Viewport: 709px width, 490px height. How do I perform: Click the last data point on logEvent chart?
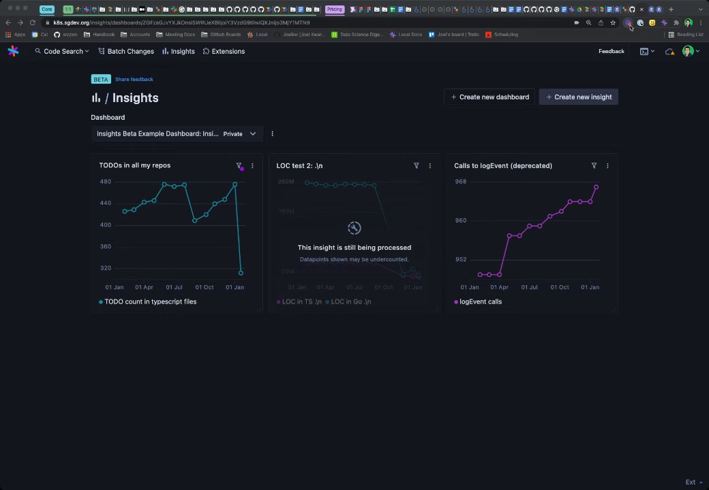pos(597,187)
